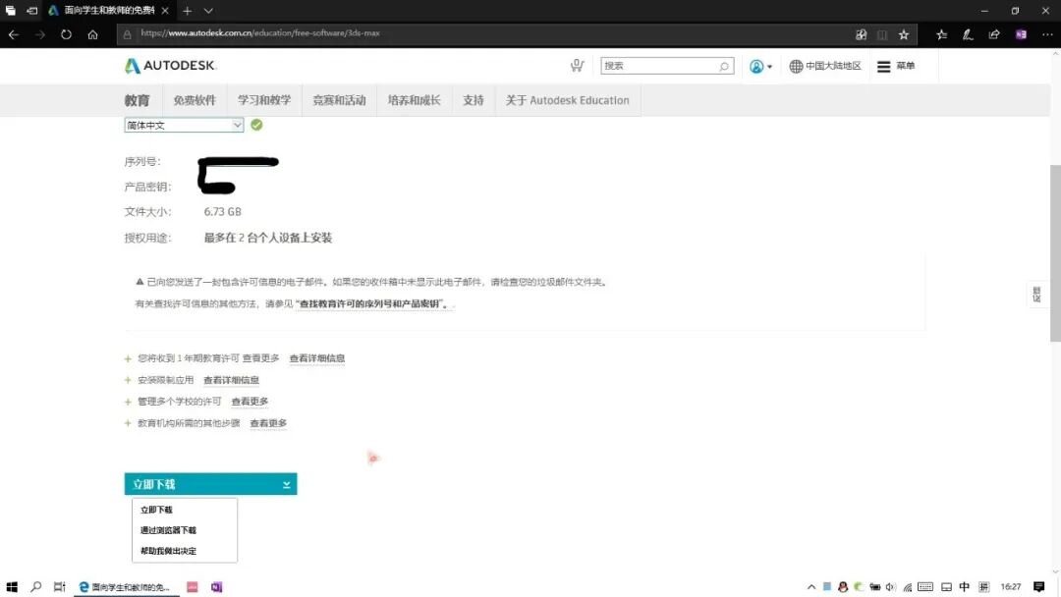Open the 中国大陆地区 region selector

point(825,66)
